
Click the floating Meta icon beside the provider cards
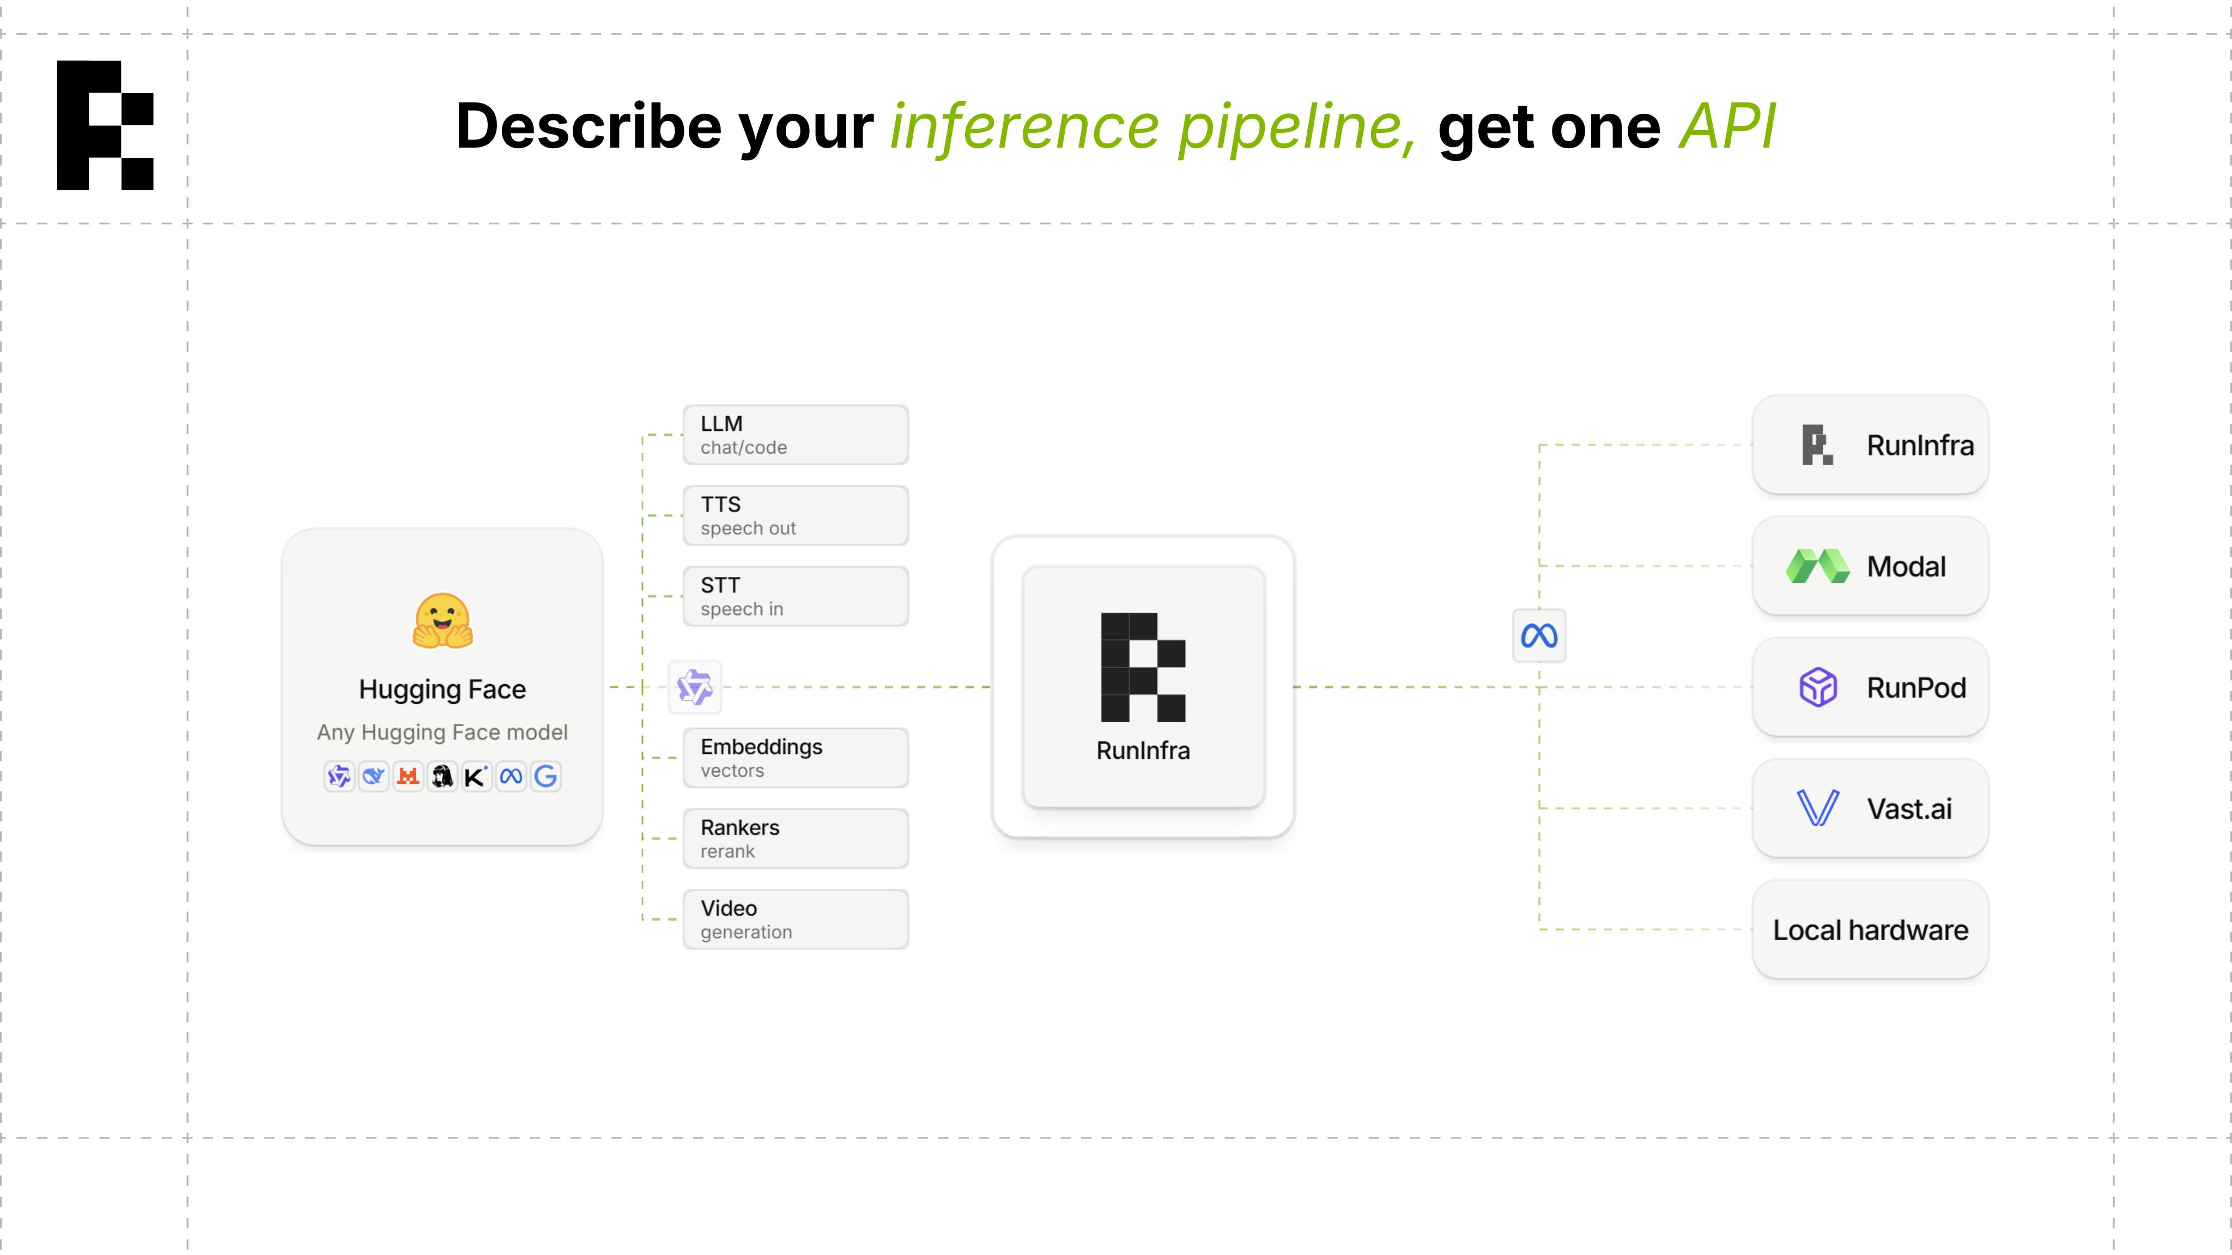(x=1539, y=636)
